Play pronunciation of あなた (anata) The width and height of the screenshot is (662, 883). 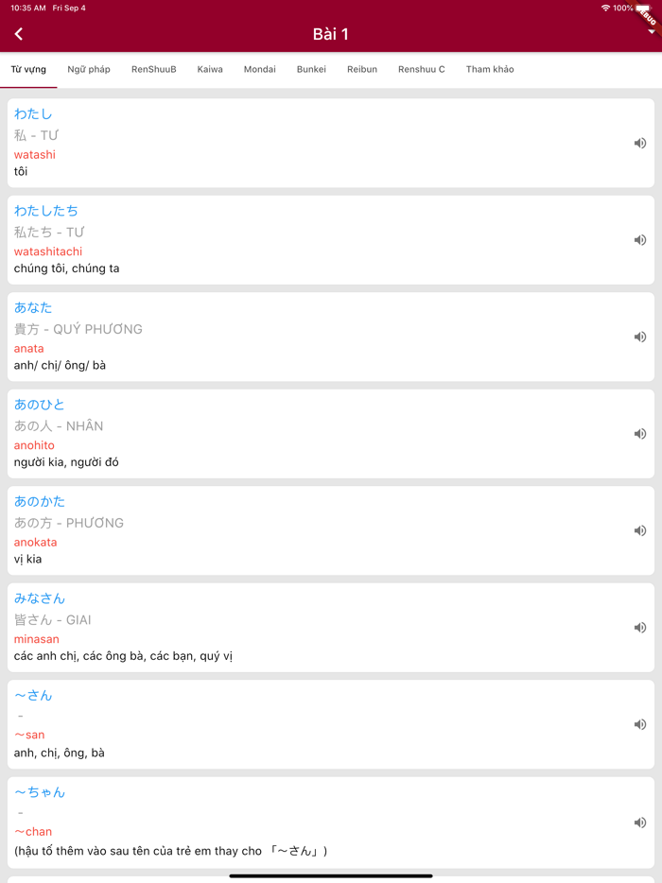pyautogui.click(x=640, y=338)
